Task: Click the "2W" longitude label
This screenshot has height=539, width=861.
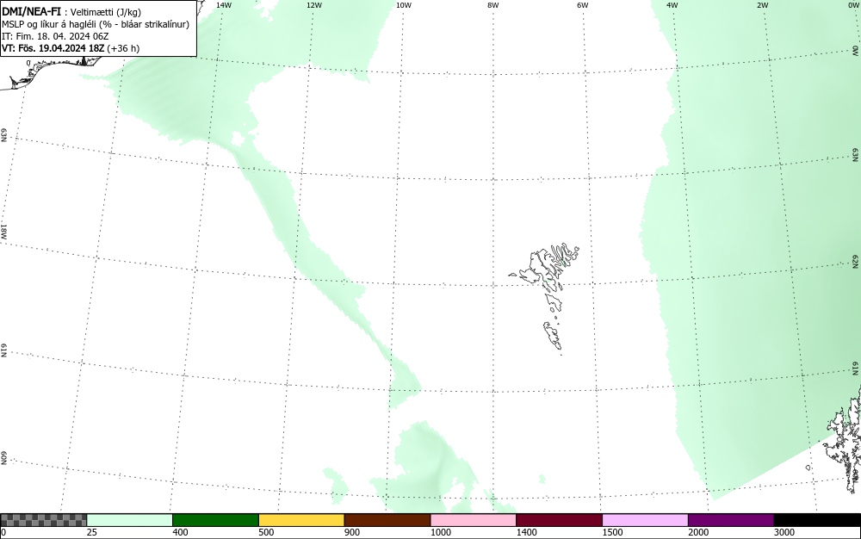Action: 762,5
